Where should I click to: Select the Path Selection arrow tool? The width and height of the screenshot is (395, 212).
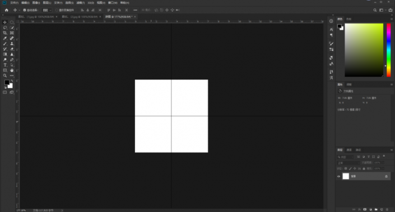12,65
